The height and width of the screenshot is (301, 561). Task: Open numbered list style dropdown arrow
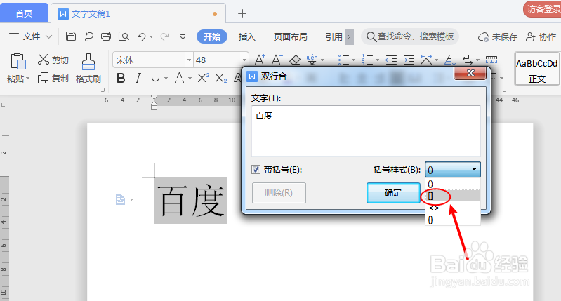pyautogui.click(x=377, y=60)
